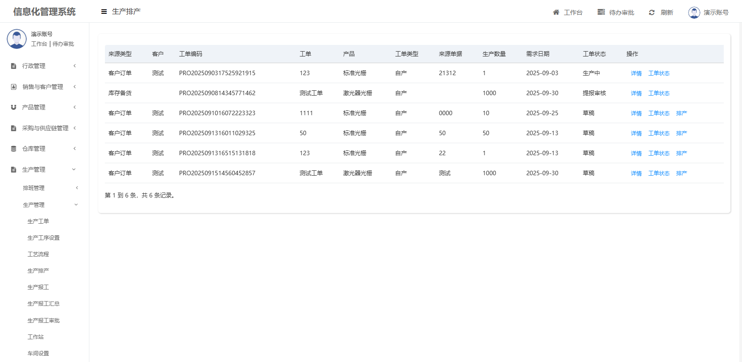The image size is (742, 362).
Task: Click 排产 for order PRO2025091016072223323
Action: pos(681,113)
